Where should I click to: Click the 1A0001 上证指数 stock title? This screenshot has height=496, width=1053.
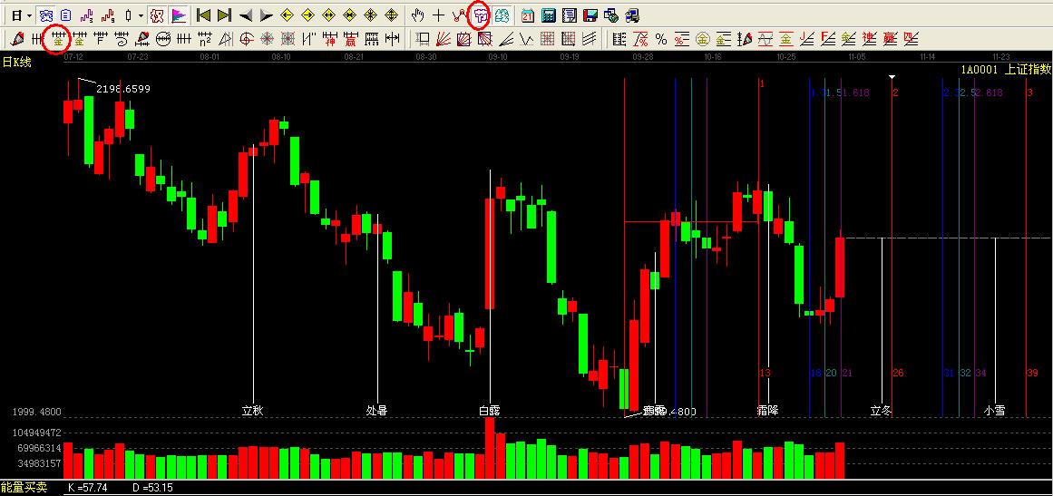[x=1005, y=69]
